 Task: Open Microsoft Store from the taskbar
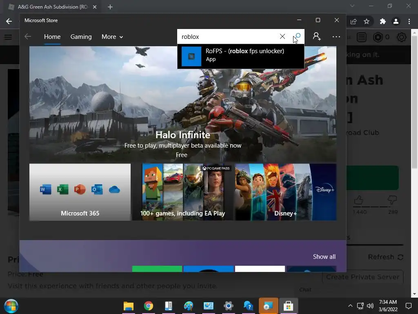(x=288, y=306)
